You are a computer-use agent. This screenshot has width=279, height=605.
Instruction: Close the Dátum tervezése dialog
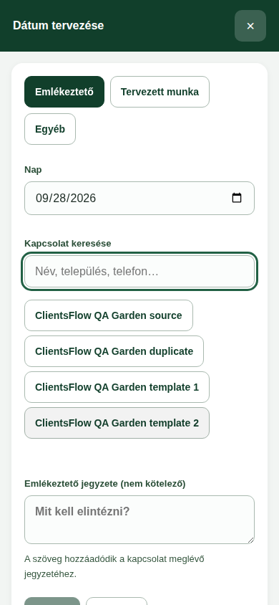tap(250, 26)
